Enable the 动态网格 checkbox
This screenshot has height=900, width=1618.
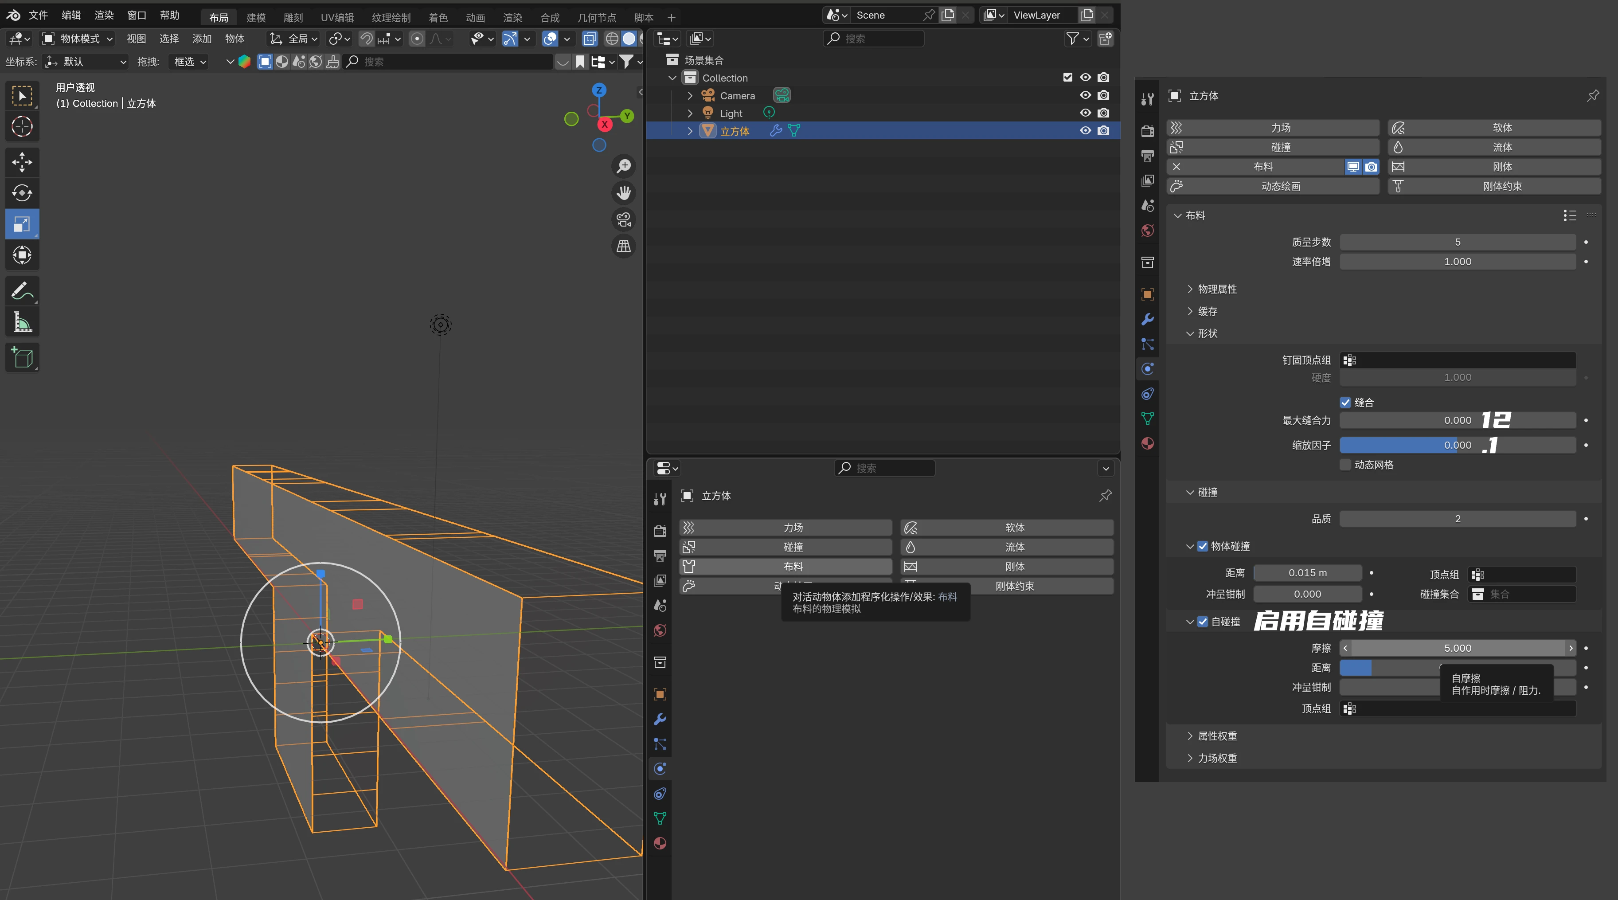point(1345,465)
